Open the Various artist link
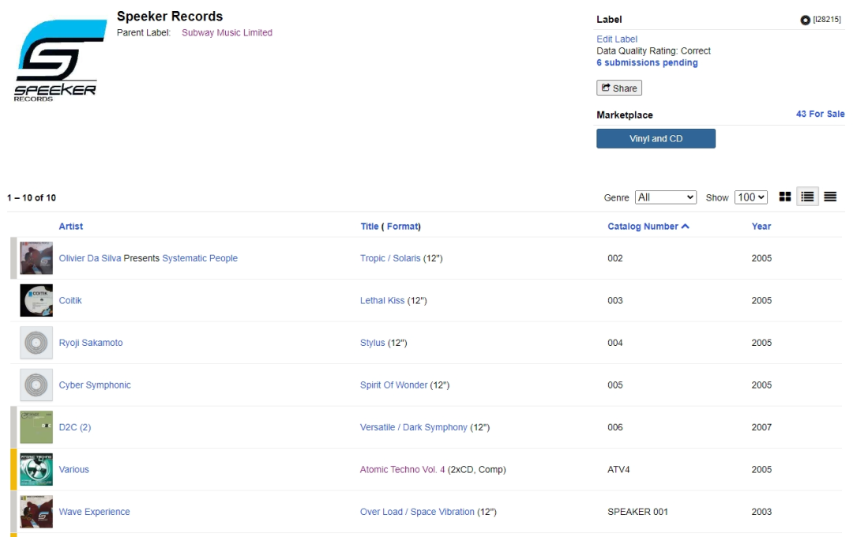 pos(73,470)
